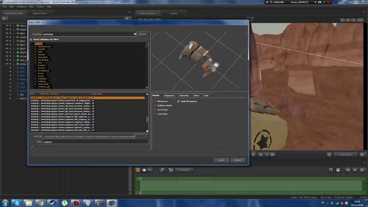Image resolution: width=368 pixels, height=207 pixels.
Task: Open recording resolution dropdown arrow
Action: (x=315, y=2)
